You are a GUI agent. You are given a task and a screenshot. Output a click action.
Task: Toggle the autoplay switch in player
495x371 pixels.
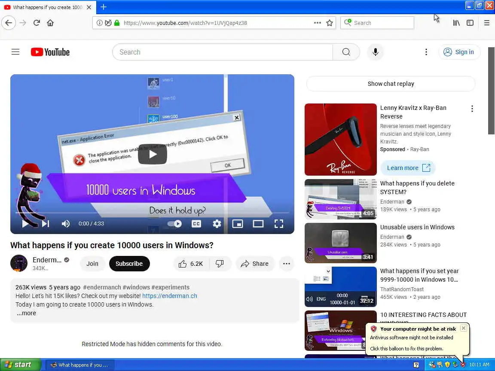tap(174, 224)
